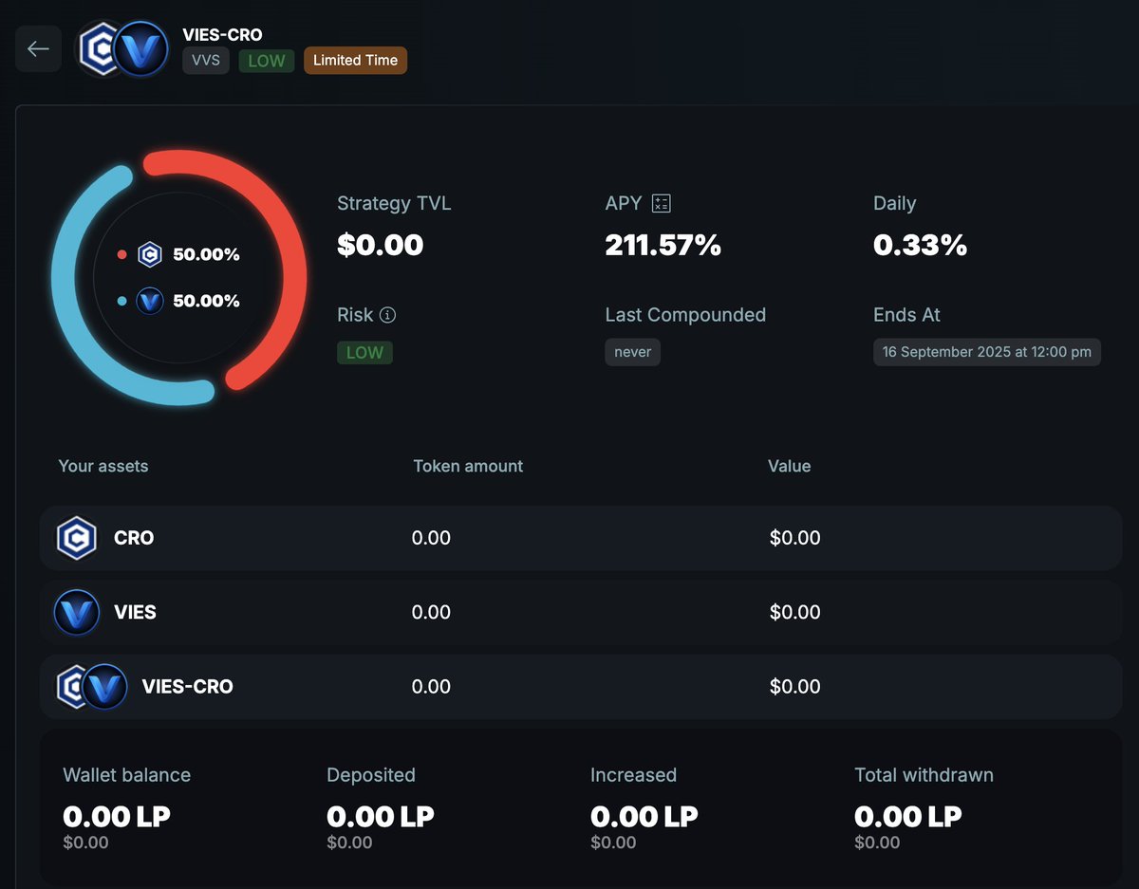Viewport: 1139px width, 889px height.
Task: Select the CRO asset row name
Action: (x=134, y=538)
